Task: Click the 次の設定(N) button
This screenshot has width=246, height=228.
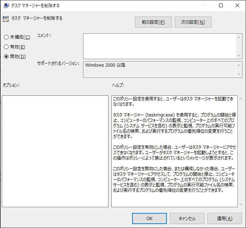Action: (193, 22)
